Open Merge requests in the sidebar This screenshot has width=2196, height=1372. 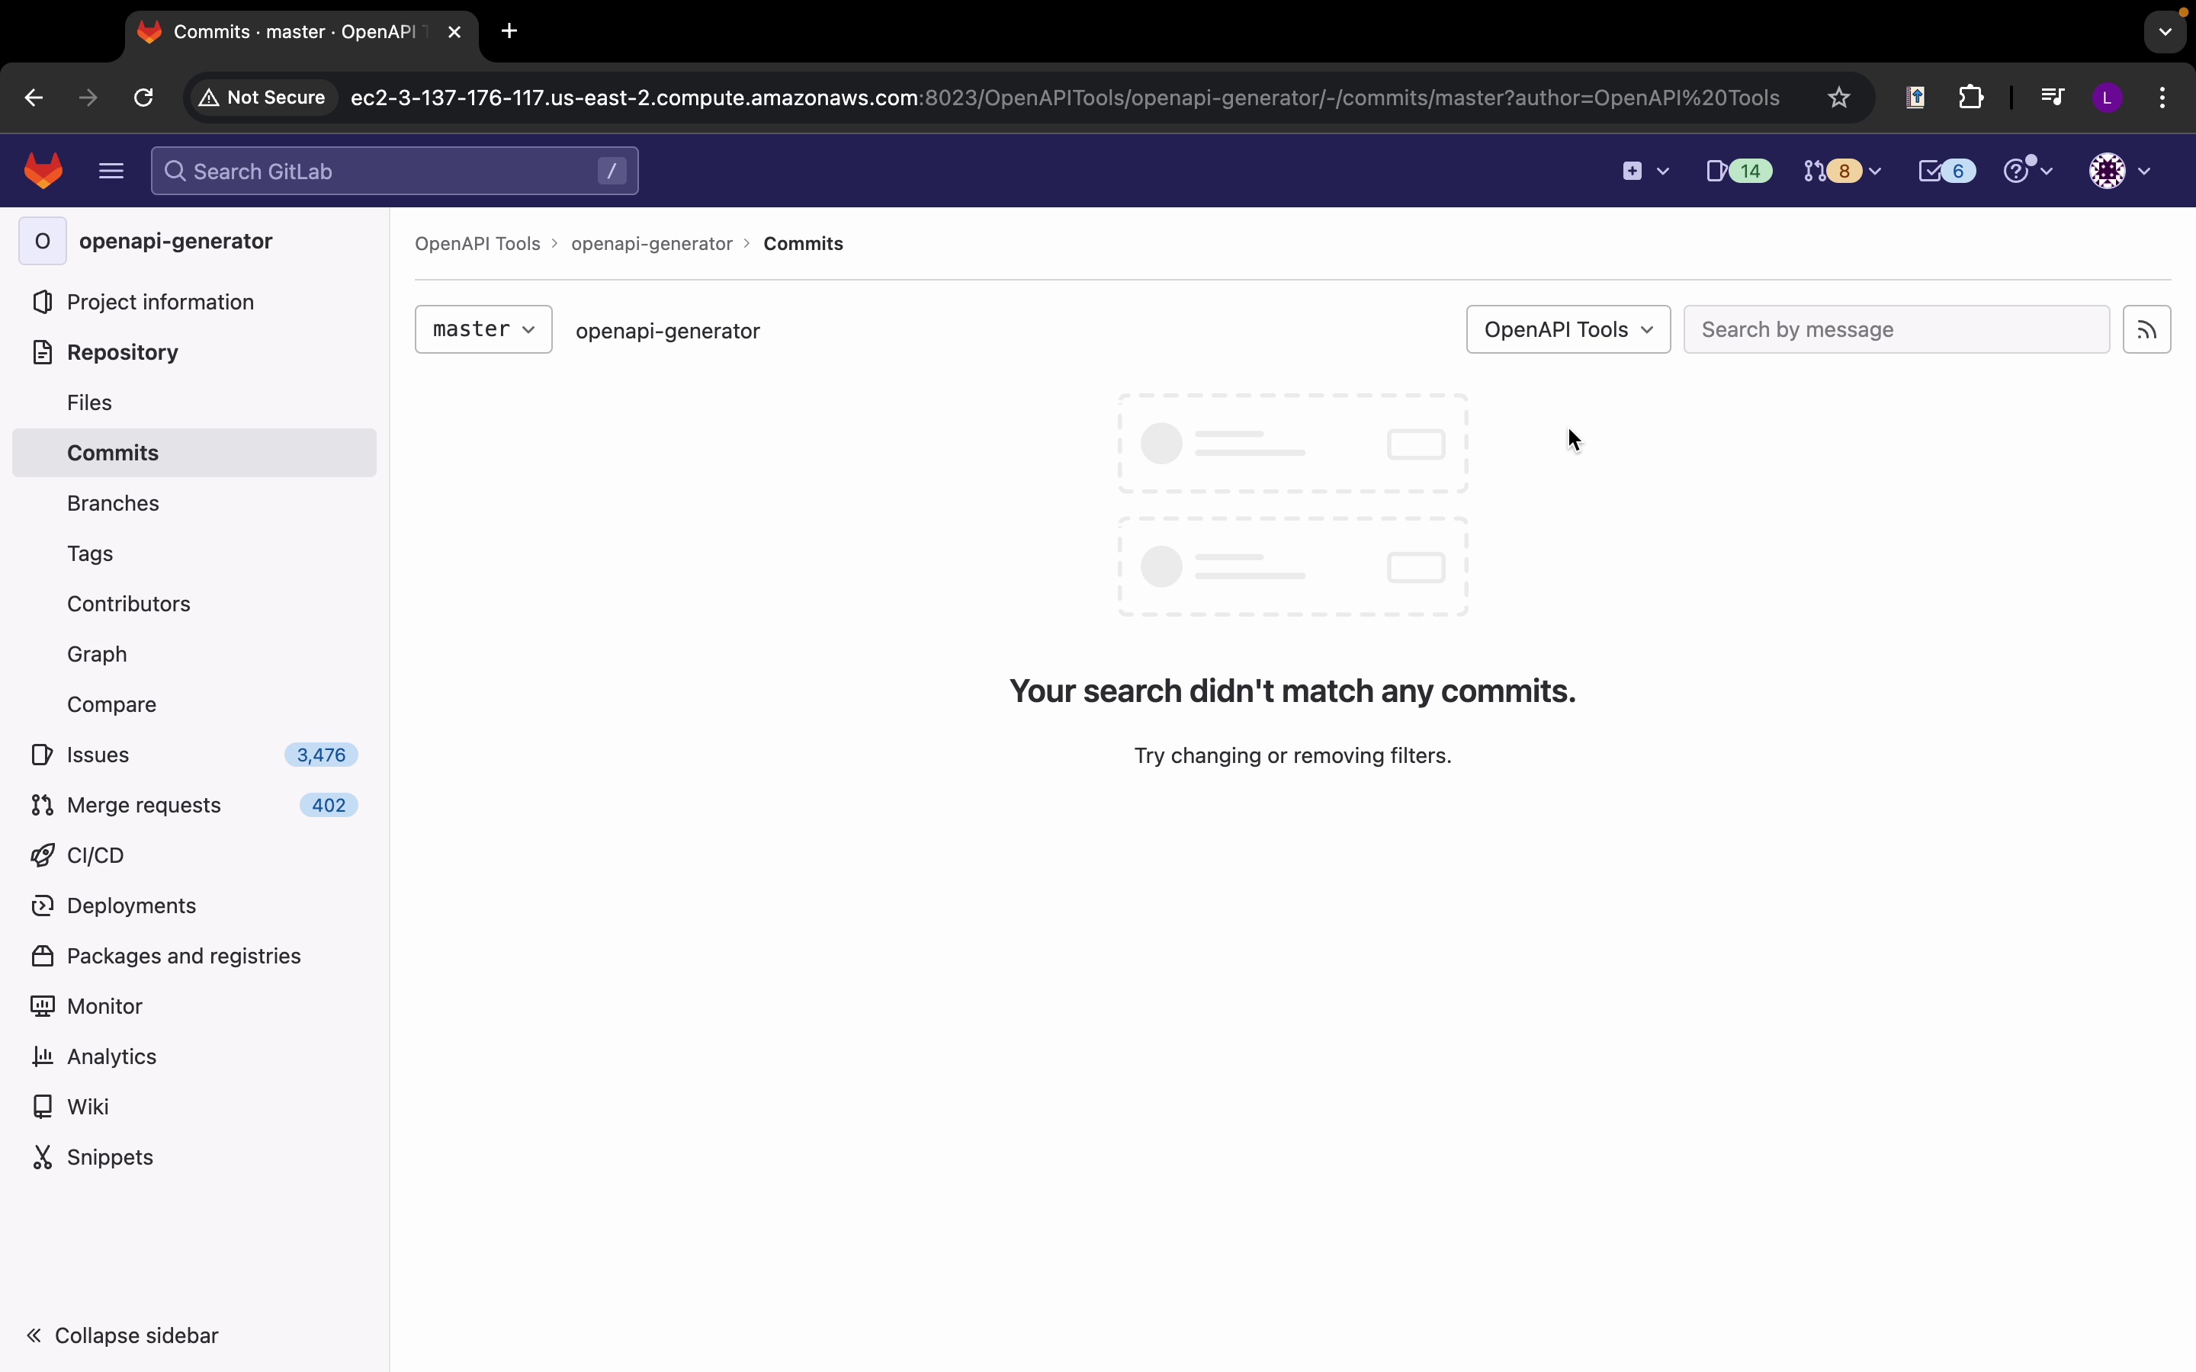pyautogui.click(x=144, y=806)
